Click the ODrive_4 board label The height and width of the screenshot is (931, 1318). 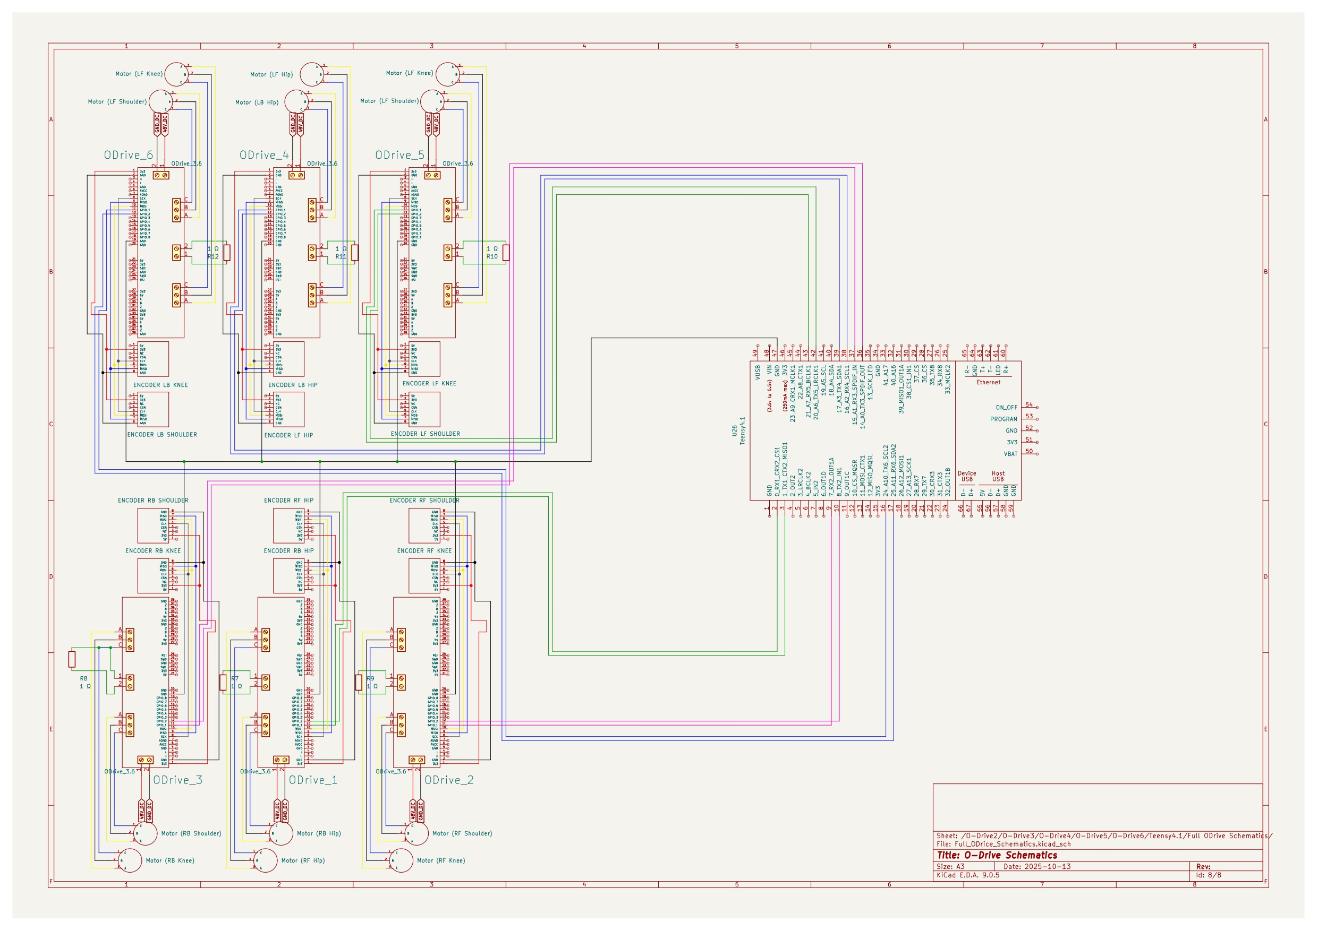pyautogui.click(x=264, y=156)
